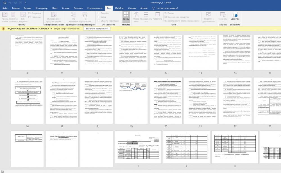Switch to Режим чтения (Read Mode)
Viewport: 281px width, 173px height.
tap(5, 17)
